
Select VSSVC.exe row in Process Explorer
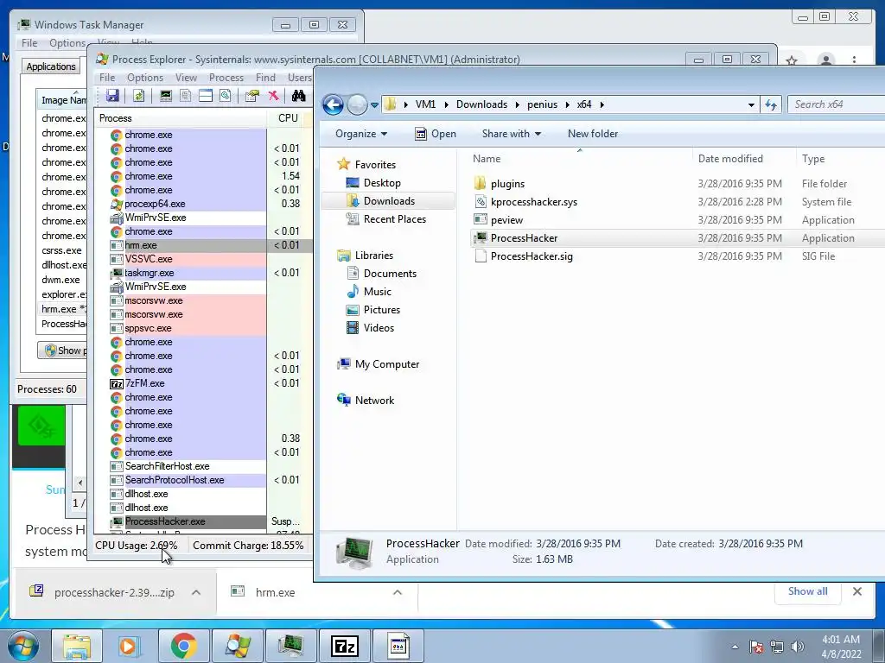click(203, 259)
